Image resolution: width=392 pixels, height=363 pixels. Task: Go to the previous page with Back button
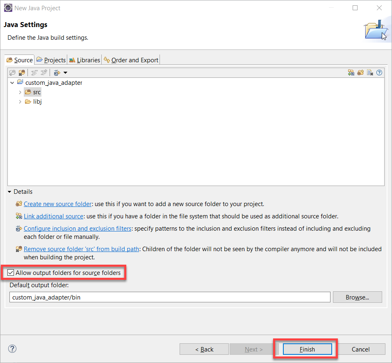204,349
